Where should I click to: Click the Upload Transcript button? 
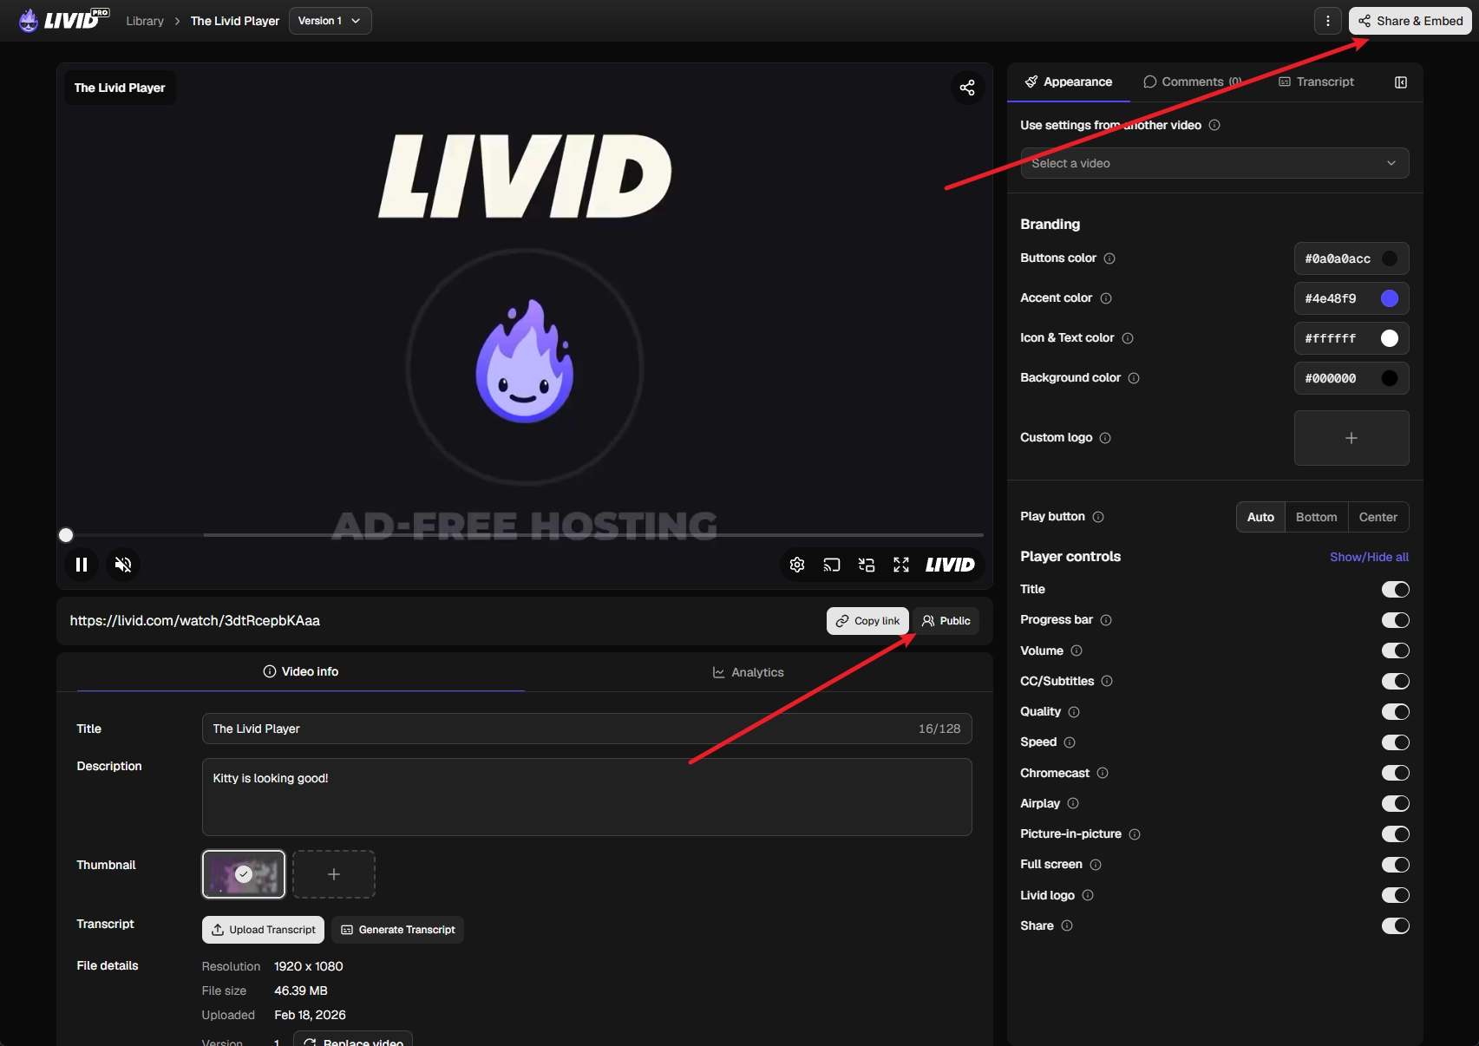tap(263, 930)
